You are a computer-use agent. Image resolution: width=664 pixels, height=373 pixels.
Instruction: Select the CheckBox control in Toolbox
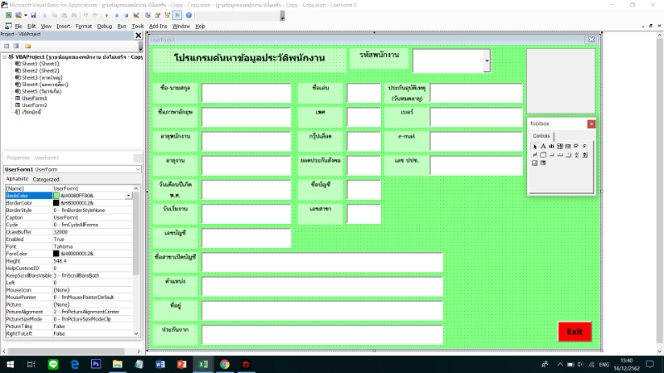[576, 147]
